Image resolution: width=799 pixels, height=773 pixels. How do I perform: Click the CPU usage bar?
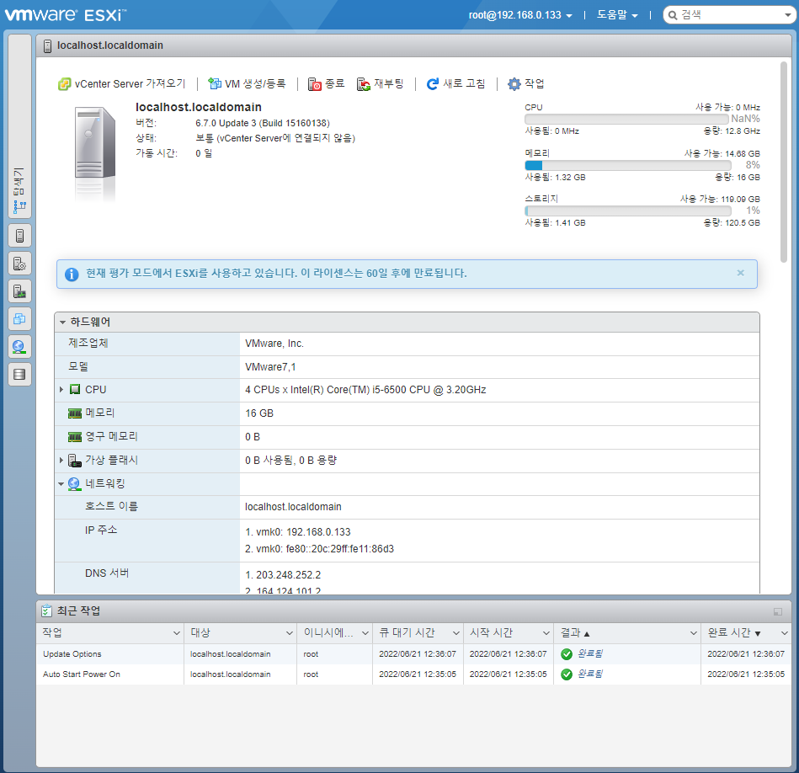point(626,119)
